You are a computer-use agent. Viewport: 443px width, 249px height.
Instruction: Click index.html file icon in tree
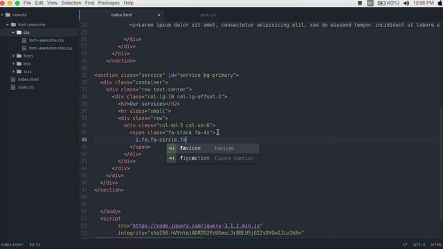[13, 80]
